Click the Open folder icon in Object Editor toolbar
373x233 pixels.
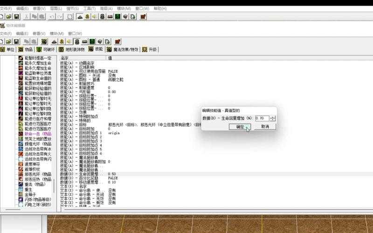click(8, 41)
